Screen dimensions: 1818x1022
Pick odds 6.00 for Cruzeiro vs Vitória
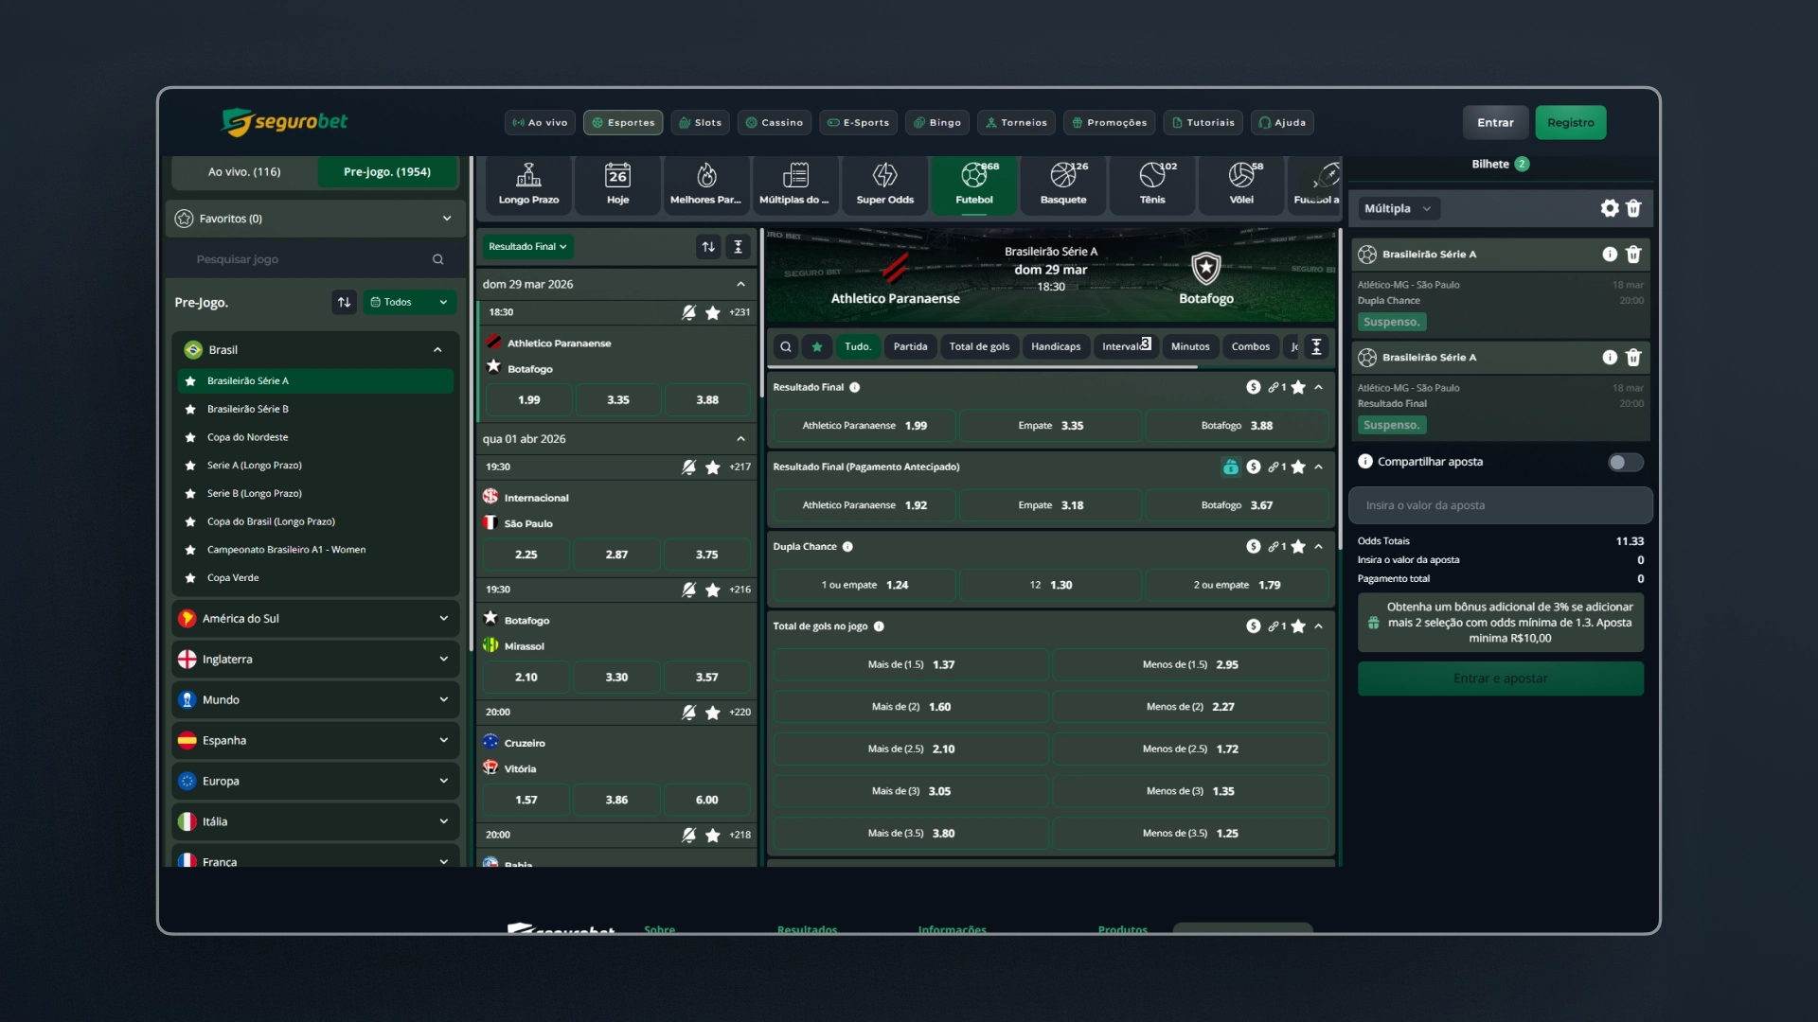706,800
